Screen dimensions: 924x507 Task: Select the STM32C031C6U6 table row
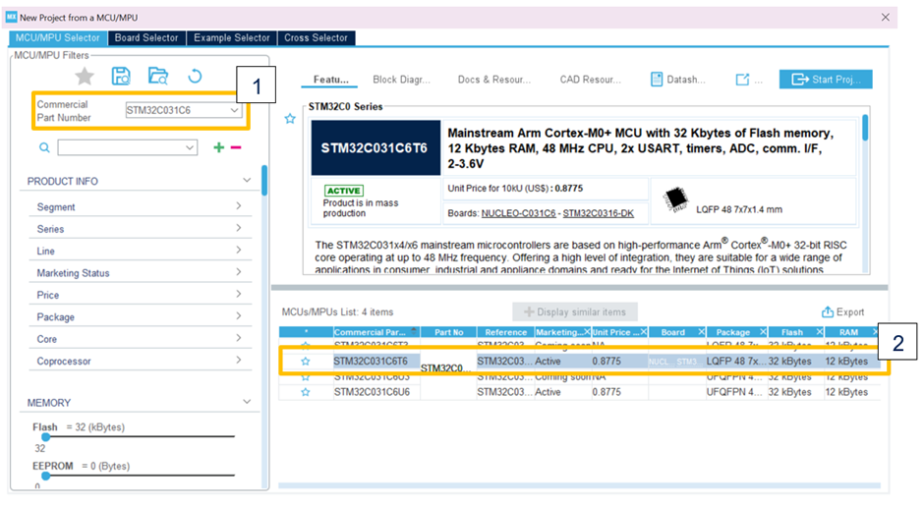coord(580,392)
